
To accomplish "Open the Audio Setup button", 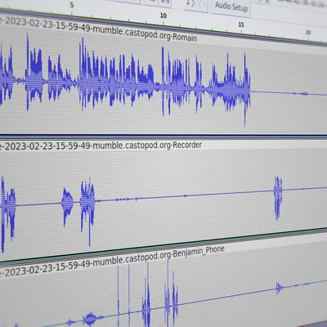I will pos(231,7).
